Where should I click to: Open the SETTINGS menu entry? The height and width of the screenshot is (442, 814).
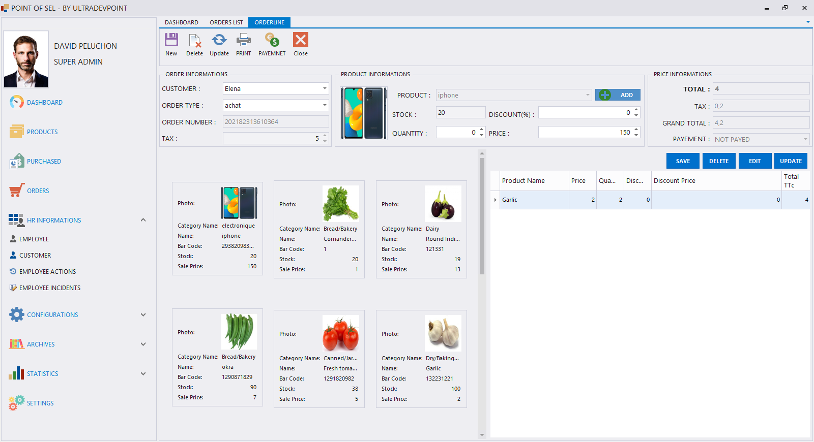tap(40, 403)
